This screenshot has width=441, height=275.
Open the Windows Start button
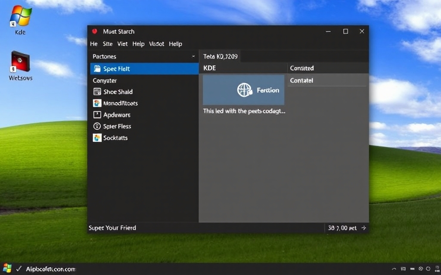7,269
